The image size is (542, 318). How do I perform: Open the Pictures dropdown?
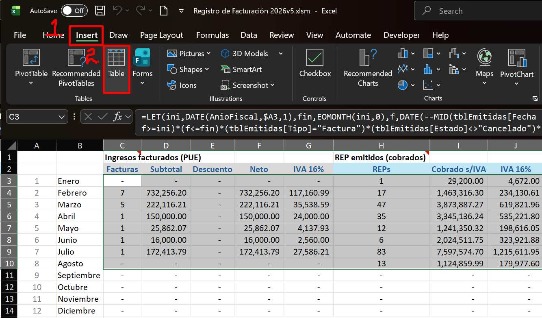coord(208,54)
